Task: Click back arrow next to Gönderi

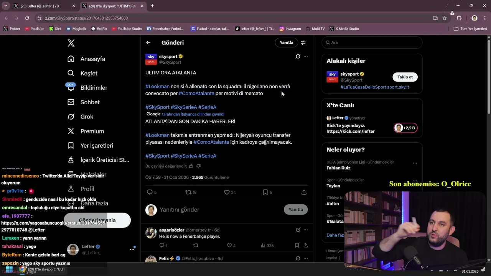Action: tap(148, 43)
